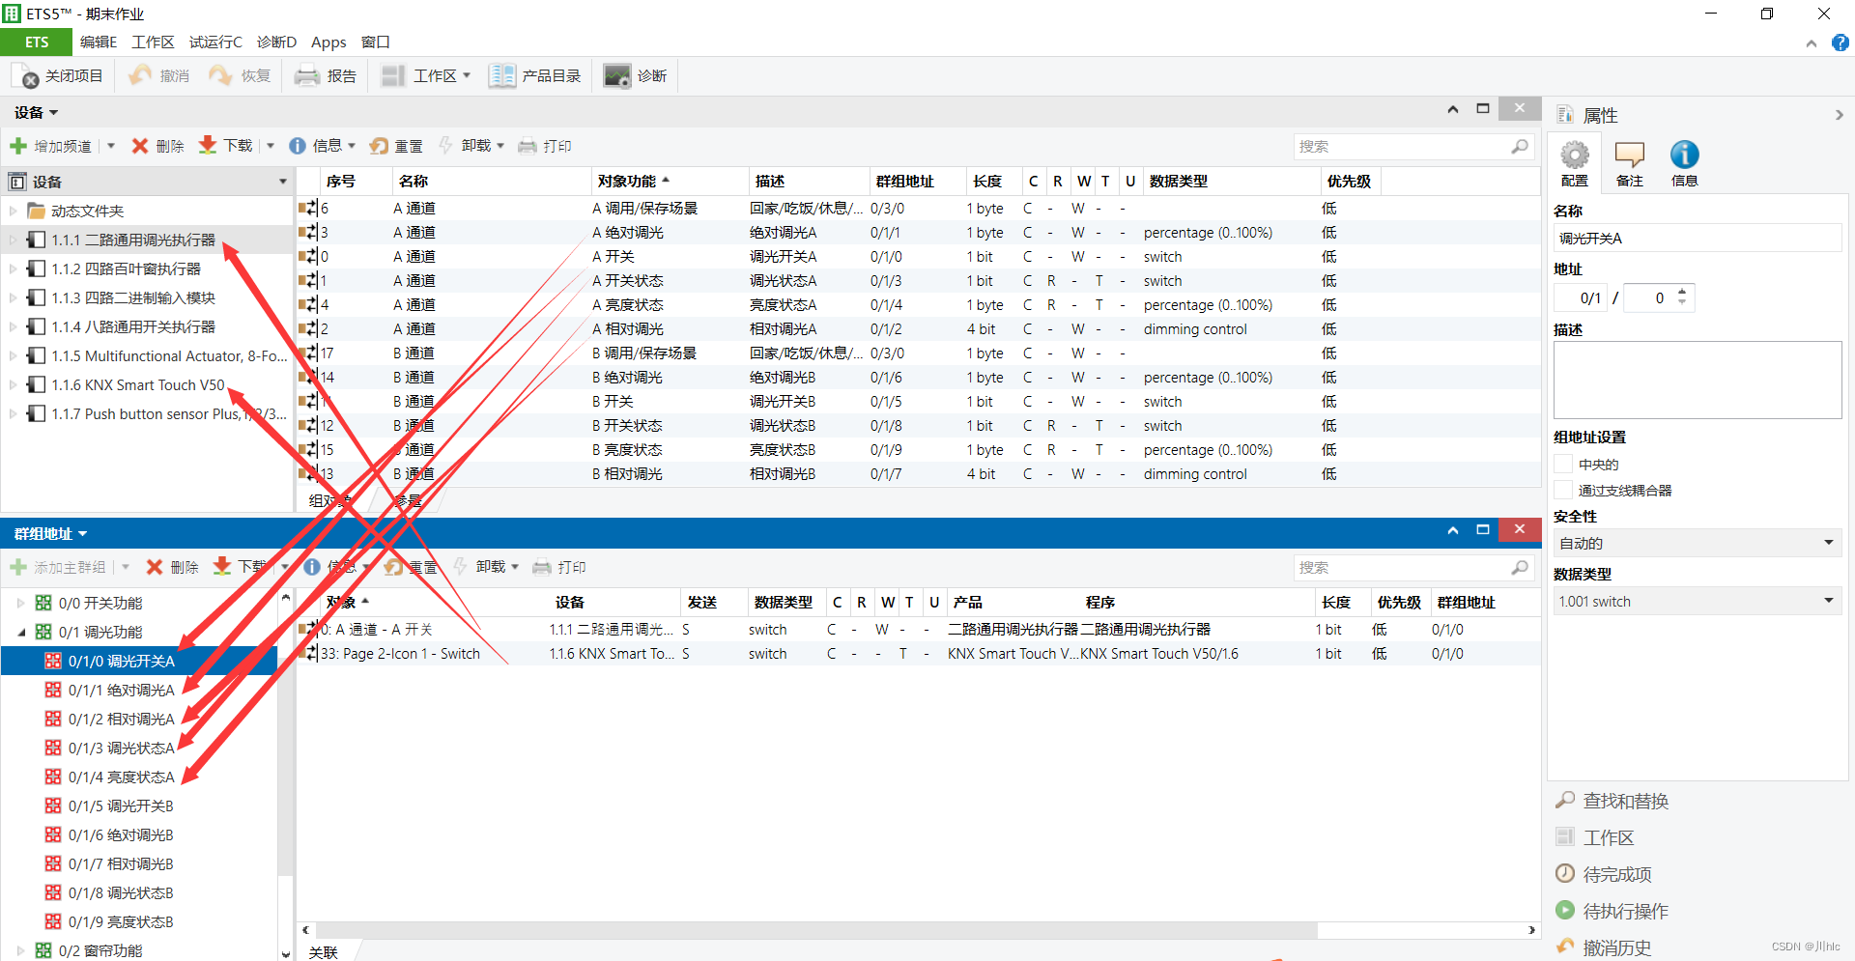This screenshot has width=1855, height=961.
Task: Open the Product Catalog (产品目录) icon
Action: (501, 76)
